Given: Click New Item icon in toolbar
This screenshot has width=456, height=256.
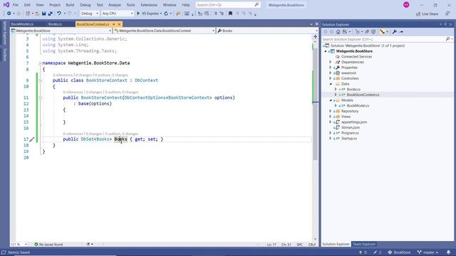Looking at the screenshot, I should [28, 14].
